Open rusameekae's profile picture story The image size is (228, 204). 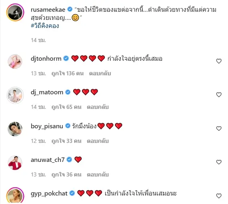point(15,13)
